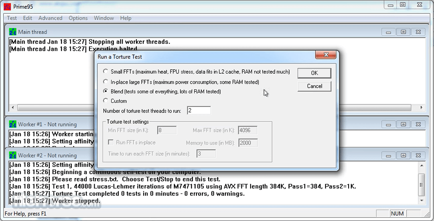This screenshot has height=221, width=434.
Task: Close the Main thread child window
Action: (418, 32)
